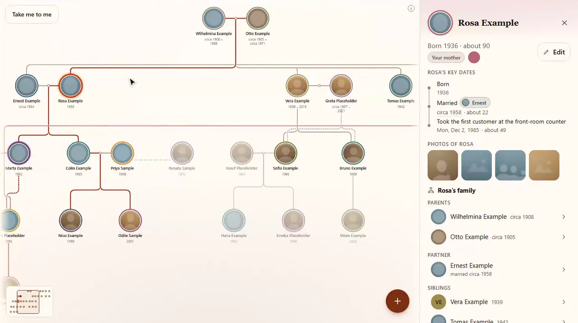The width and height of the screenshot is (578, 323).
Task: Open Vera Example in the siblings list
Action: point(499,302)
